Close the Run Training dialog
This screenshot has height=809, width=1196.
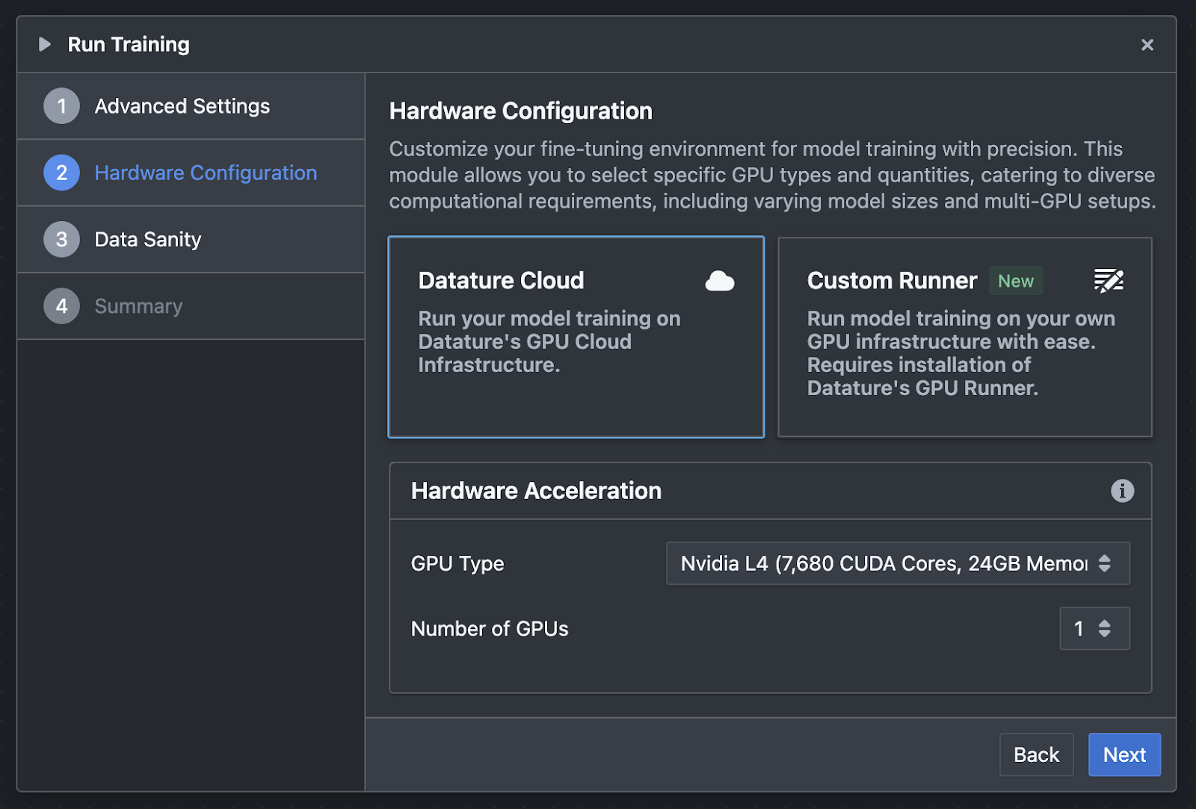[1147, 44]
